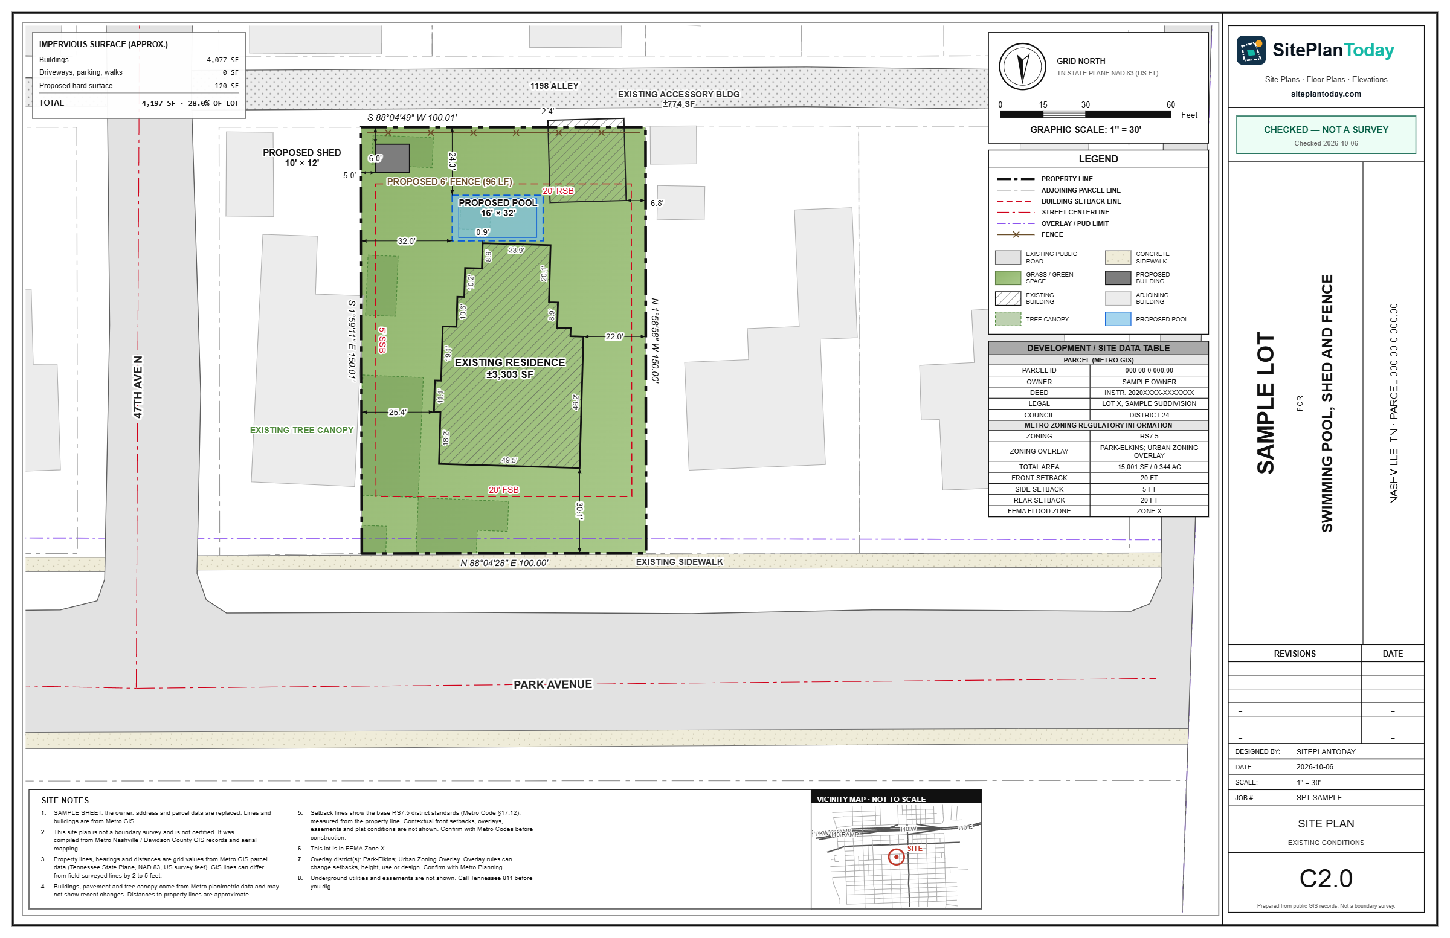Click the sheet number 'C2.0'
The width and height of the screenshot is (1450, 938).
coord(1326,878)
